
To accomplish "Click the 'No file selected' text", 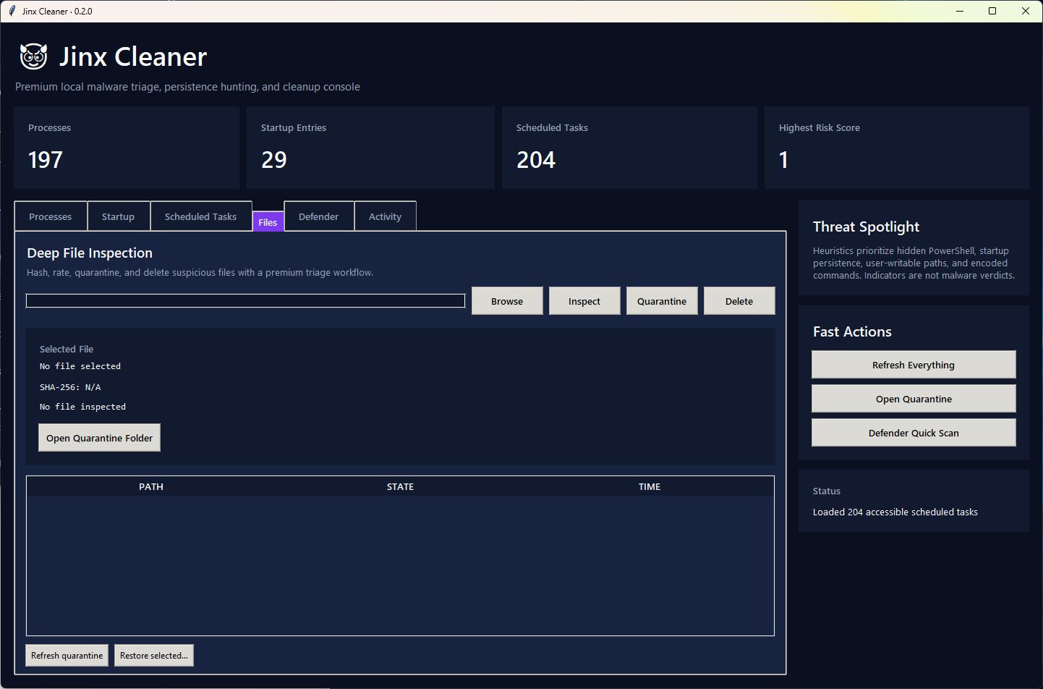I will 80,366.
